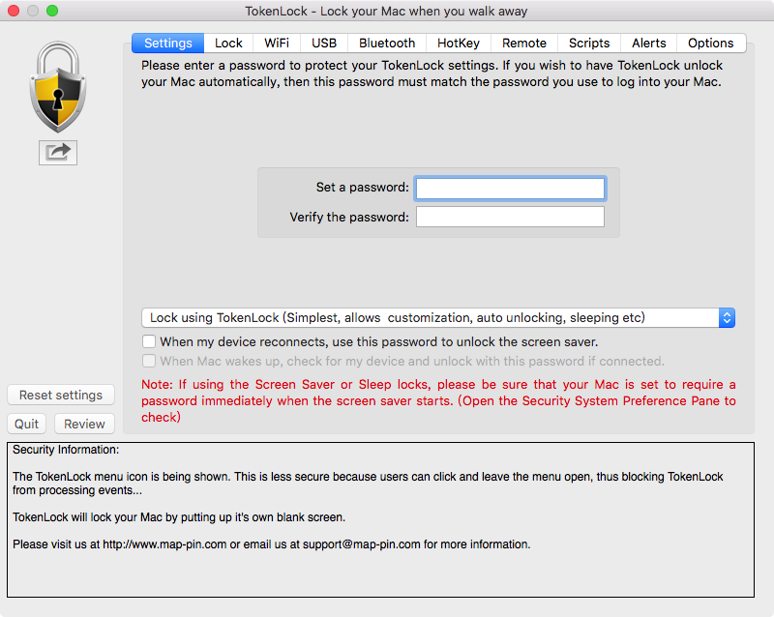Click the 'TokenLock will lock your Mac' line

179,517
